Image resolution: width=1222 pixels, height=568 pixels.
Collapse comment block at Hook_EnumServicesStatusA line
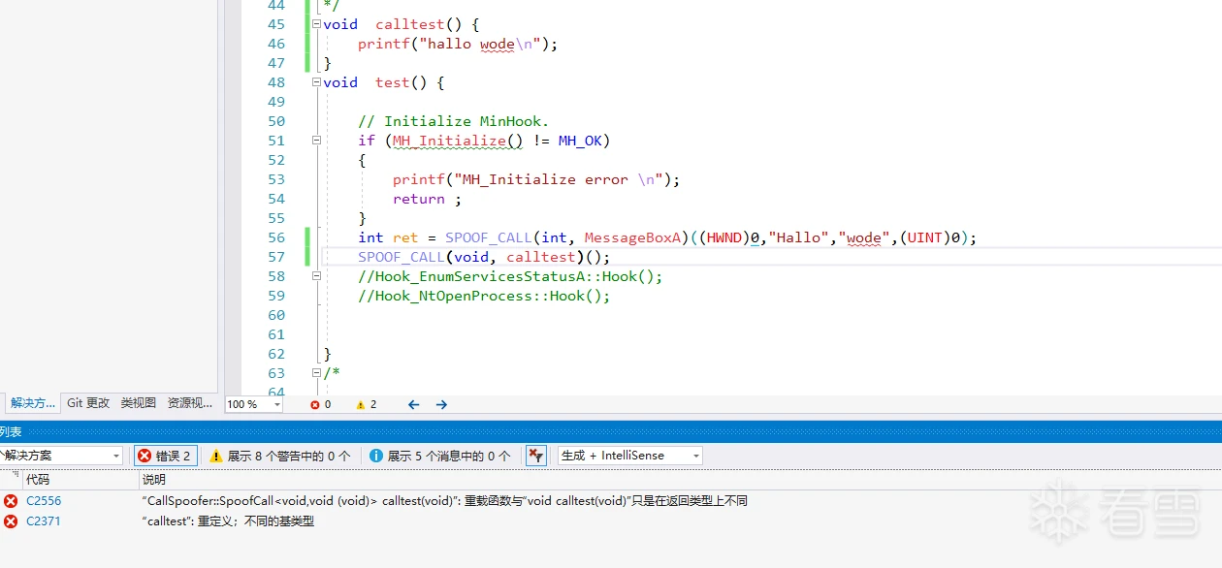pyautogui.click(x=316, y=276)
